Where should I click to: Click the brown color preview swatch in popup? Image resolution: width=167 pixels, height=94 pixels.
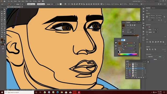coord(120,43)
